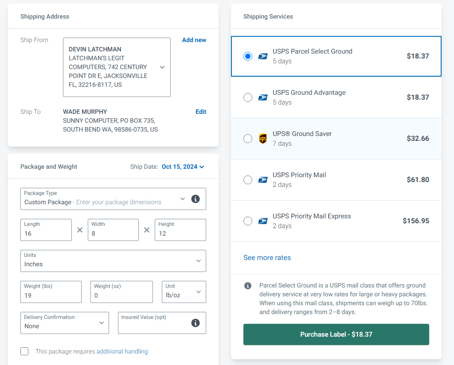Click the $61.80 Priority Mail price
The width and height of the screenshot is (454, 365).
tap(418, 179)
